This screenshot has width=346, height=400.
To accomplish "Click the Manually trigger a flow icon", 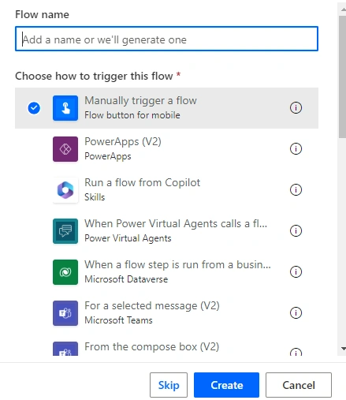I will coord(65,108).
